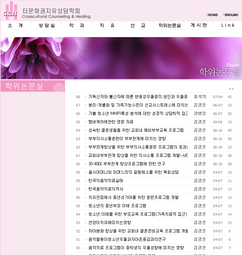
Task: Open paper 성숙한 결혼생활을 위한 교회내 예비부부교육 프로그램
Action: 136,130
